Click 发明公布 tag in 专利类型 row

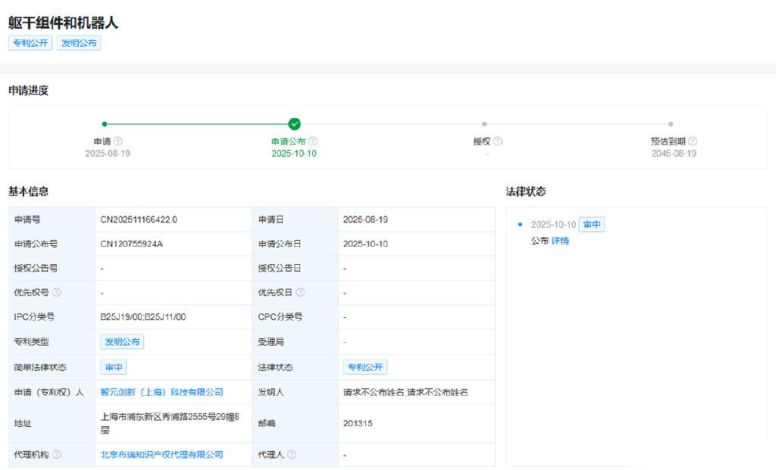122,342
